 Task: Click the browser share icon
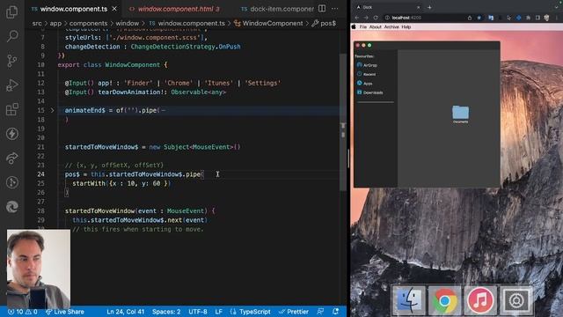(x=469, y=18)
